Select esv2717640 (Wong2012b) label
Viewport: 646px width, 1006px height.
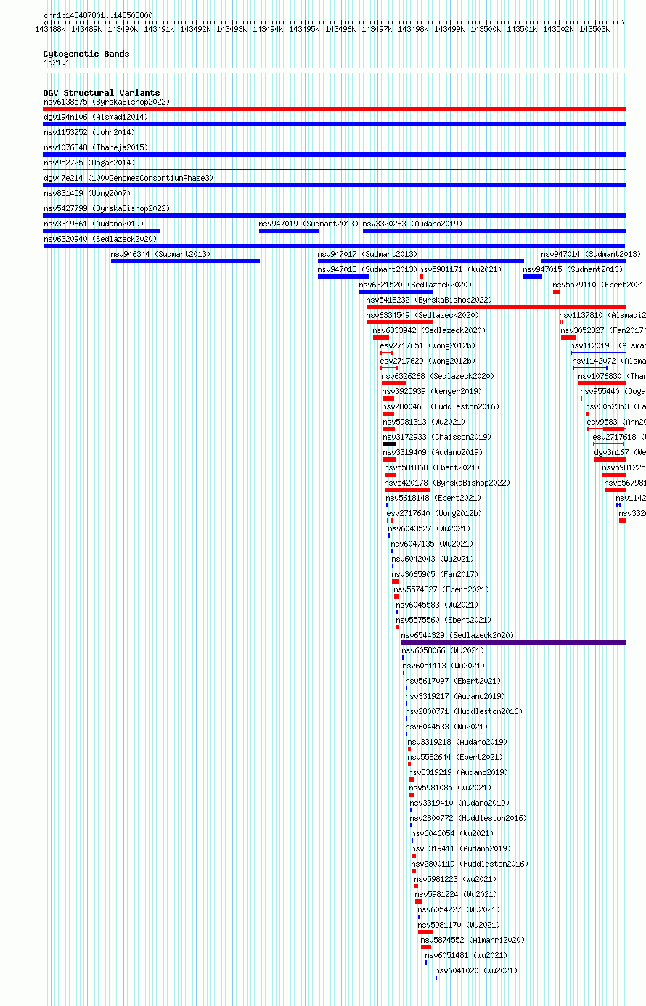(435, 513)
